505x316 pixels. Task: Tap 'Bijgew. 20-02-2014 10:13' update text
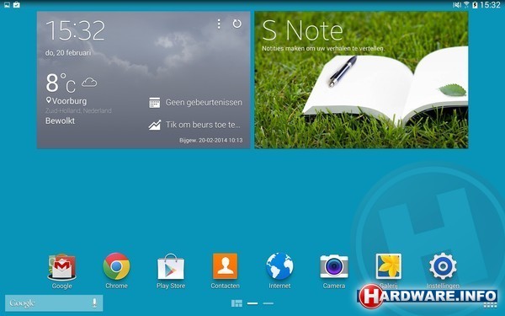211,140
